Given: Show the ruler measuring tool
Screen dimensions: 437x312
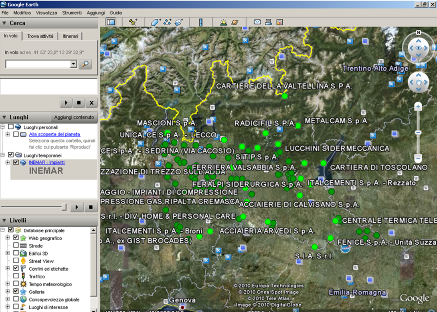Looking at the screenshot, I should 201,22.
